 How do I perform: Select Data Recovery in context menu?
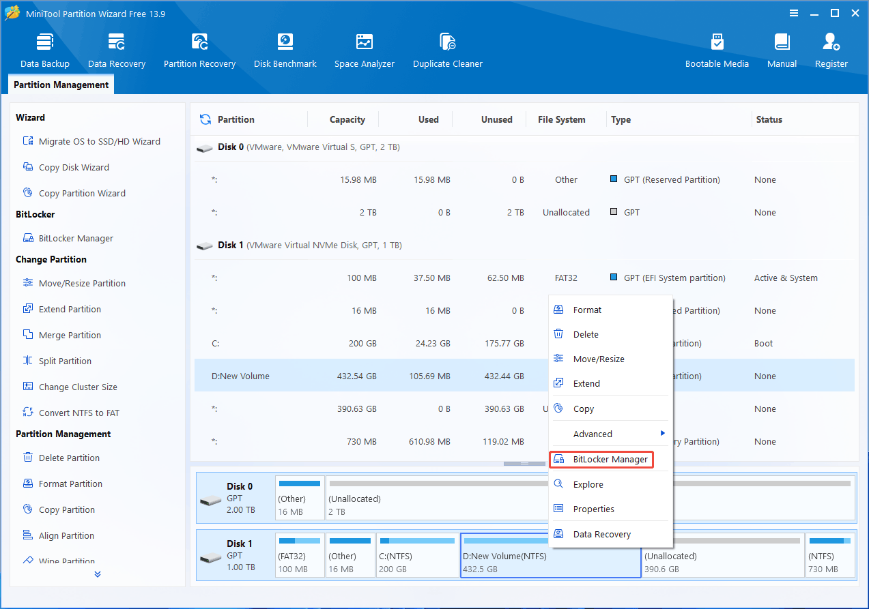point(611,534)
